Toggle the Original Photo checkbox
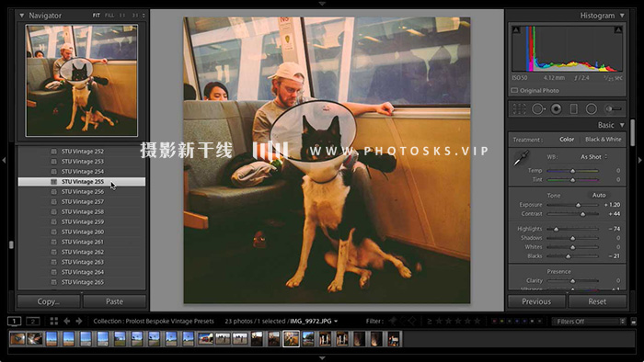Viewport: 644px width, 362px height. pyautogui.click(x=514, y=91)
